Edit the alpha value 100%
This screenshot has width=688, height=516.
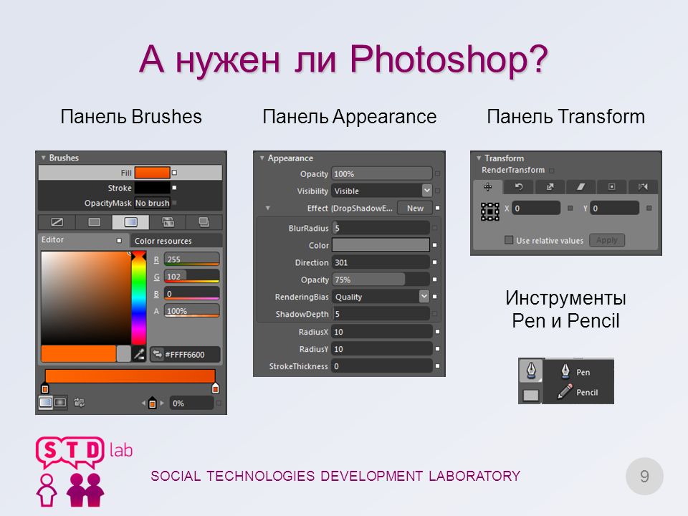[192, 310]
